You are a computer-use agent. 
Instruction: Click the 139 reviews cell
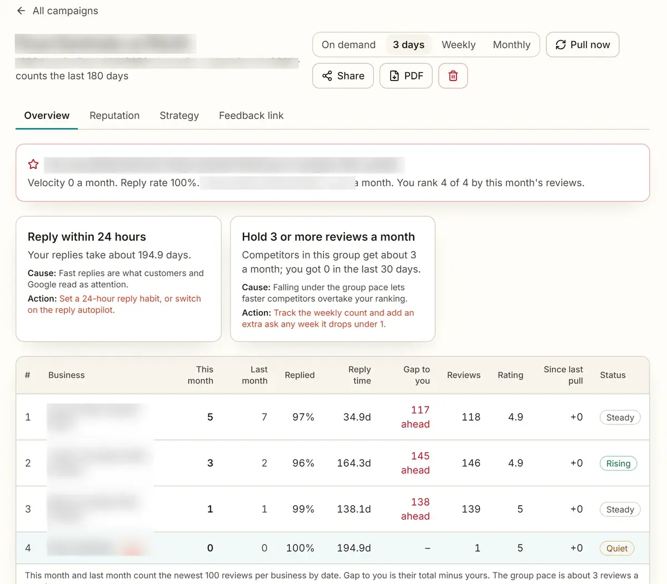point(471,510)
